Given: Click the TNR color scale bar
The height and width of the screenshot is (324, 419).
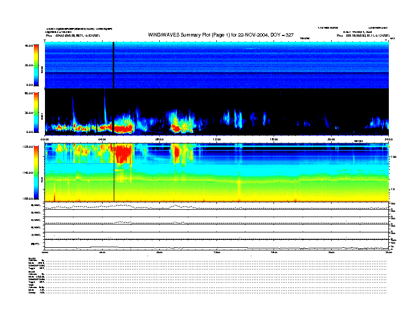Looking at the screenshot, I should [x=37, y=173].
